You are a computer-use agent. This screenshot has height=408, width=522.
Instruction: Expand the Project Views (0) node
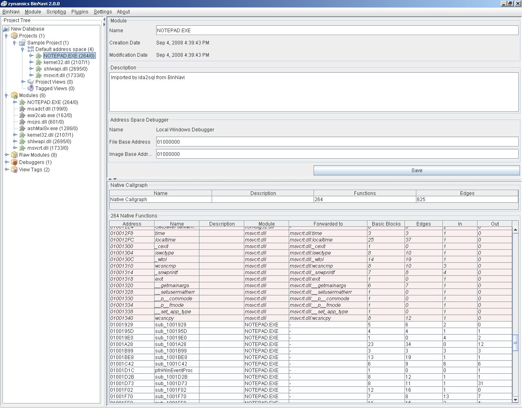pos(23,82)
